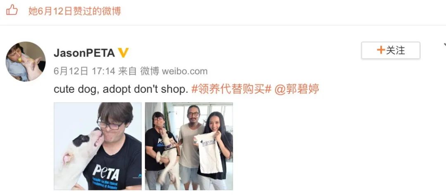Follow JasonPETA with the 关注 button

[x=391, y=50]
